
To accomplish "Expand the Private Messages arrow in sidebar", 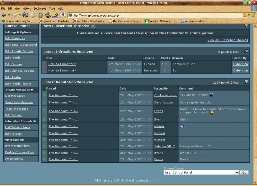I will 32,90.
